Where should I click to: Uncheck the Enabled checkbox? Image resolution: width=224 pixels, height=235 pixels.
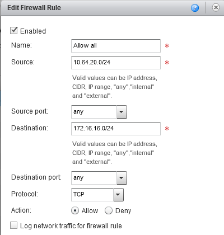[x=14, y=31]
